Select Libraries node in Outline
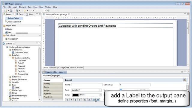192x108 pixels. tap(15, 98)
